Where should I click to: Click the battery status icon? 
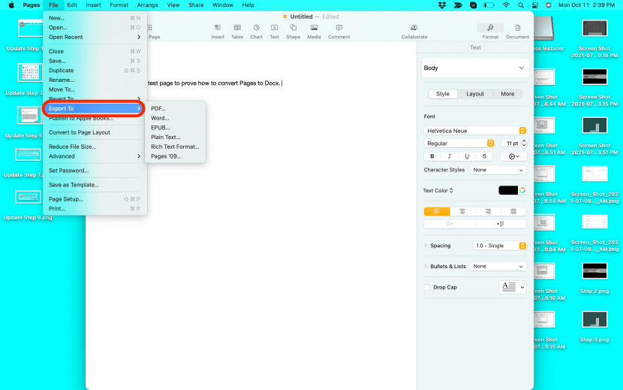pos(489,5)
